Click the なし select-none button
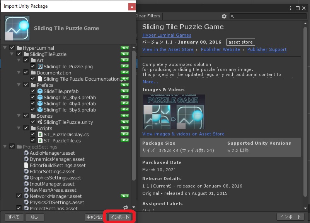 coord(34,217)
